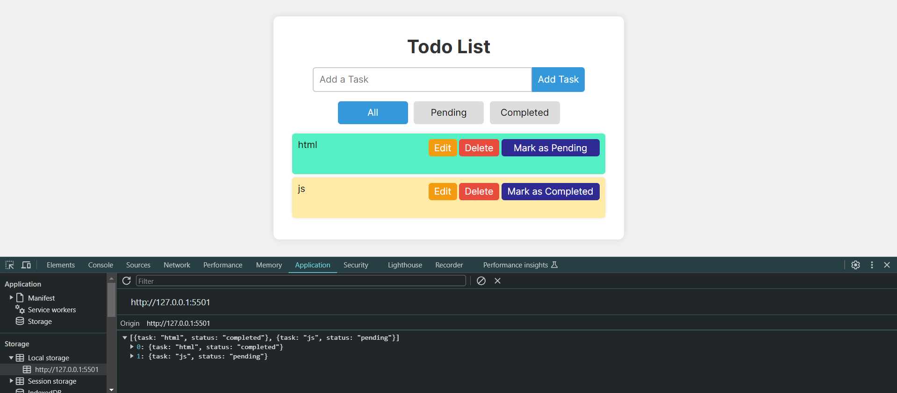Refresh the local storage view

[126, 281]
